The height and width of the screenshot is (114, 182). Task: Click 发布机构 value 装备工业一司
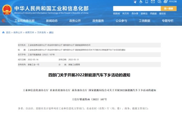[x=33, y=64]
